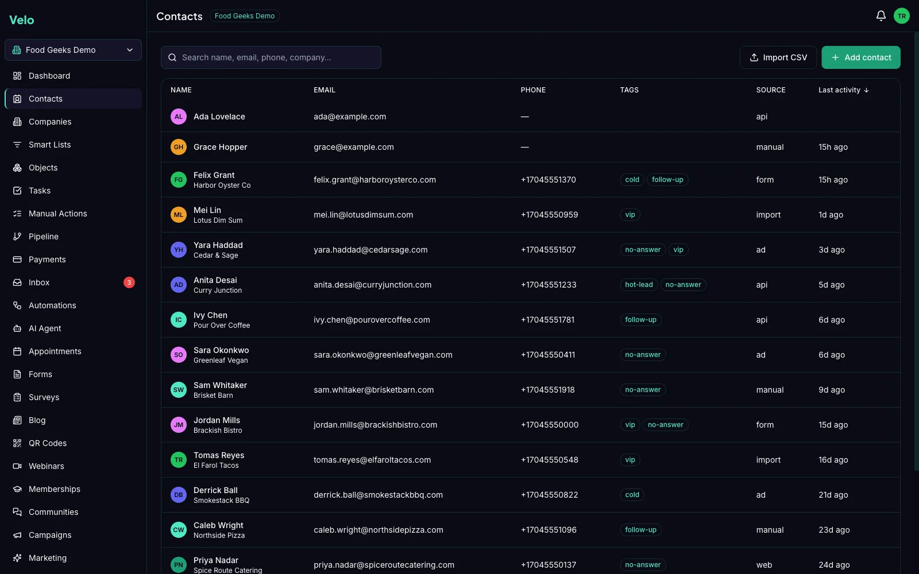The height and width of the screenshot is (574, 919).
Task: Sort by the Last activity column header
Action: click(843, 90)
